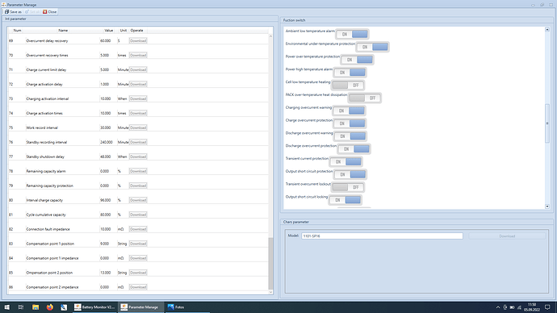Enable PACK over-temperature heat dissipation switch
The width and height of the screenshot is (557, 313).
(364, 98)
